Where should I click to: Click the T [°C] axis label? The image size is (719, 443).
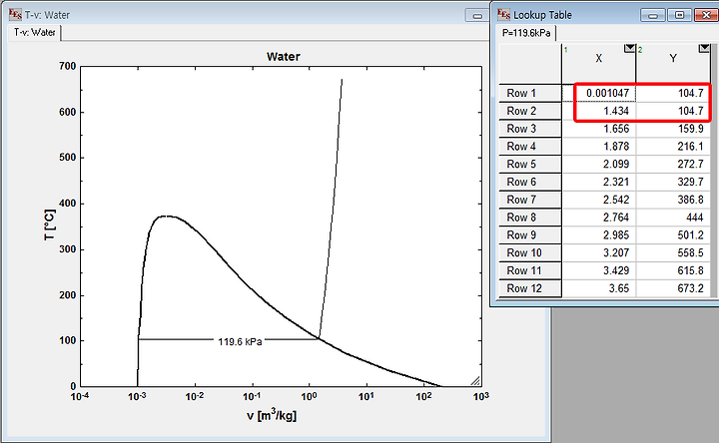[50, 224]
